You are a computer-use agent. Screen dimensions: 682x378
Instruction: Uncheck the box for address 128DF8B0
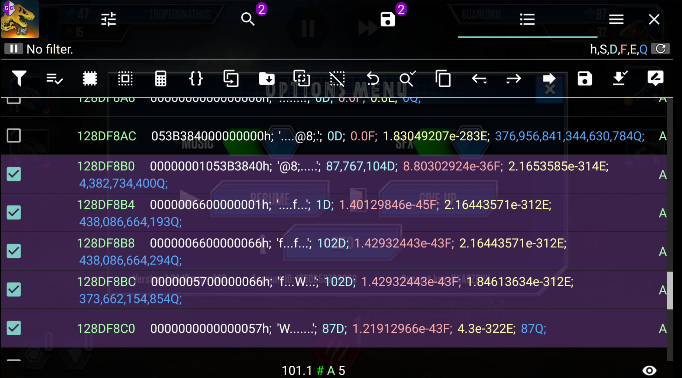pyautogui.click(x=14, y=174)
